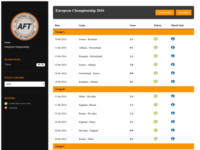Click the Tickets column header
The width and height of the screenshot is (200, 150).
point(157,26)
